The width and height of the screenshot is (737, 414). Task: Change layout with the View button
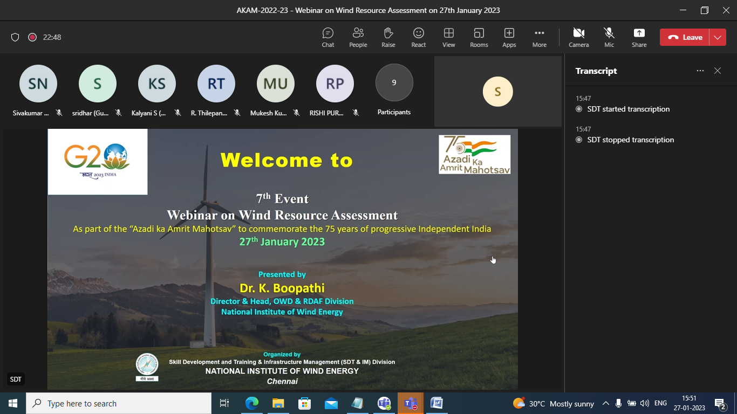pyautogui.click(x=448, y=37)
